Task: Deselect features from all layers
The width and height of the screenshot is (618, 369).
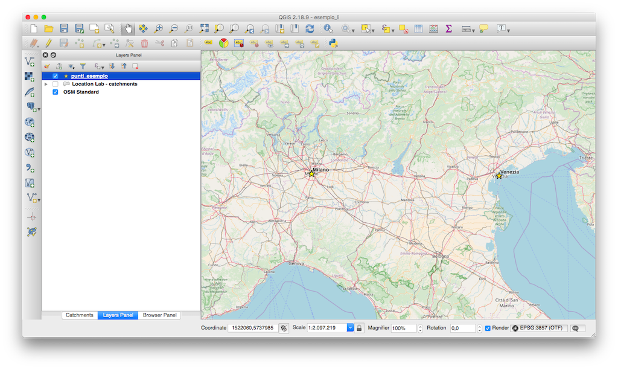Action: [x=403, y=29]
